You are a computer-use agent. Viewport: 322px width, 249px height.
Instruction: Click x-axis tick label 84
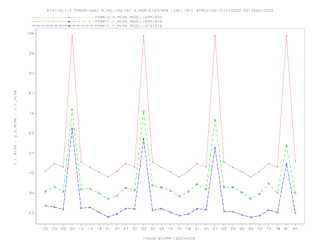pyautogui.click(x=295, y=229)
